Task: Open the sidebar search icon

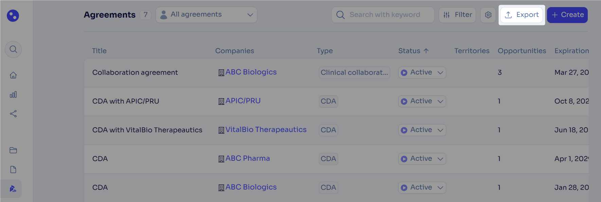Action: [x=13, y=49]
